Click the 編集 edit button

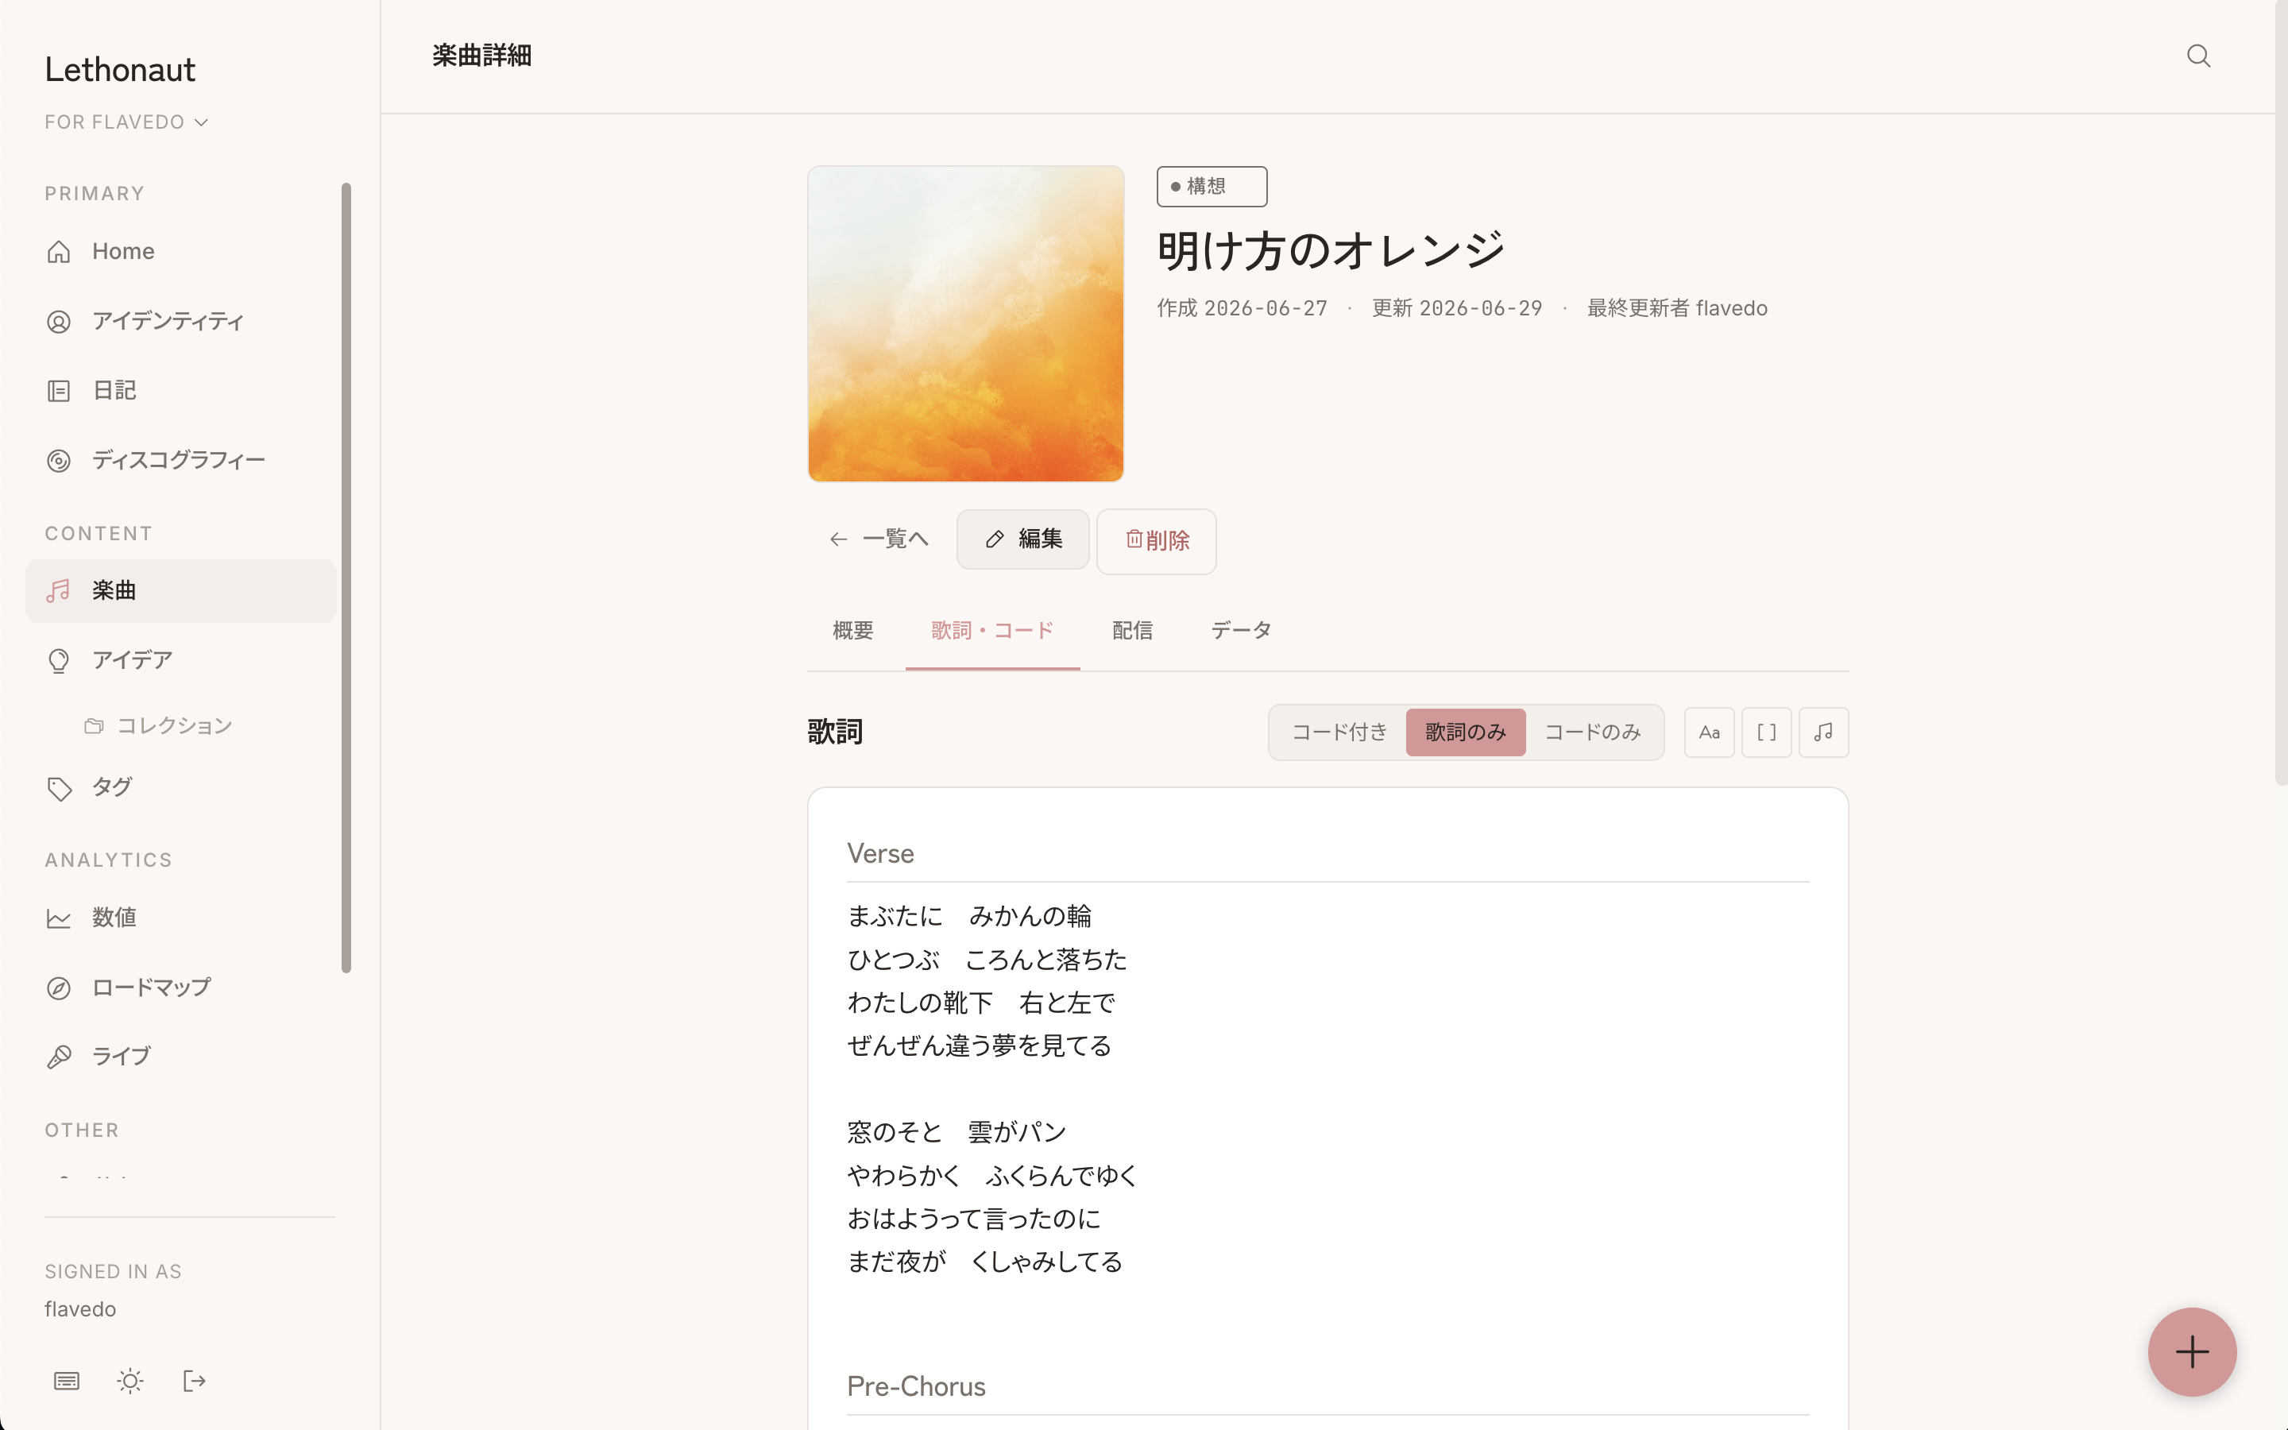tap(1022, 539)
